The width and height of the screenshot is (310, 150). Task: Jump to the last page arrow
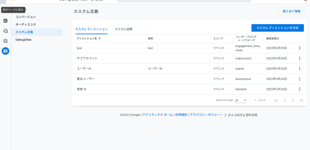(301, 101)
